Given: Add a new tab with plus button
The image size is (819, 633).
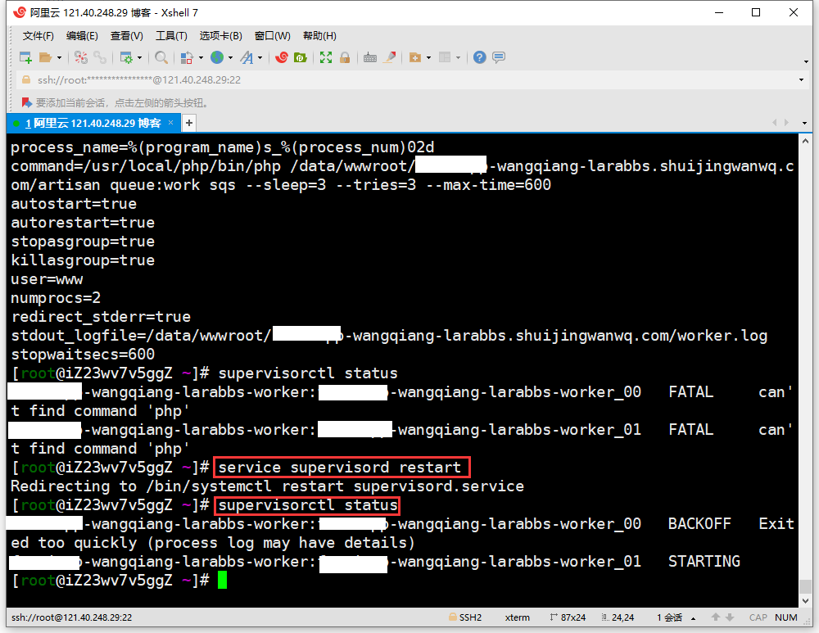Looking at the screenshot, I should tap(189, 123).
